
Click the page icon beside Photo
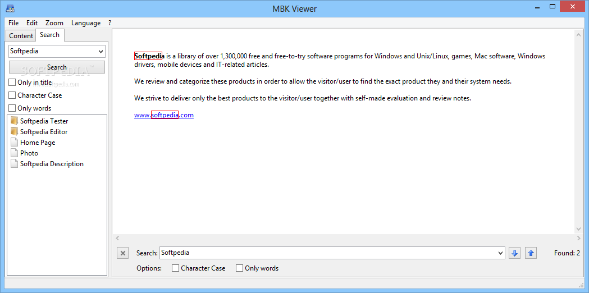[14, 153]
